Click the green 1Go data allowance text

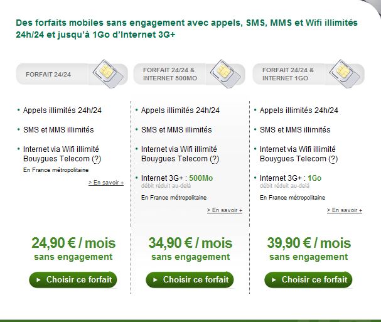[314, 178]
